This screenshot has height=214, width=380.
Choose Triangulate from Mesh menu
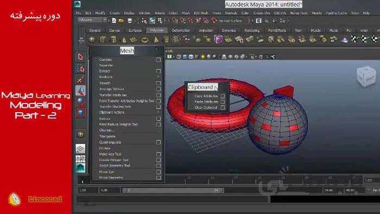[107, 137]
